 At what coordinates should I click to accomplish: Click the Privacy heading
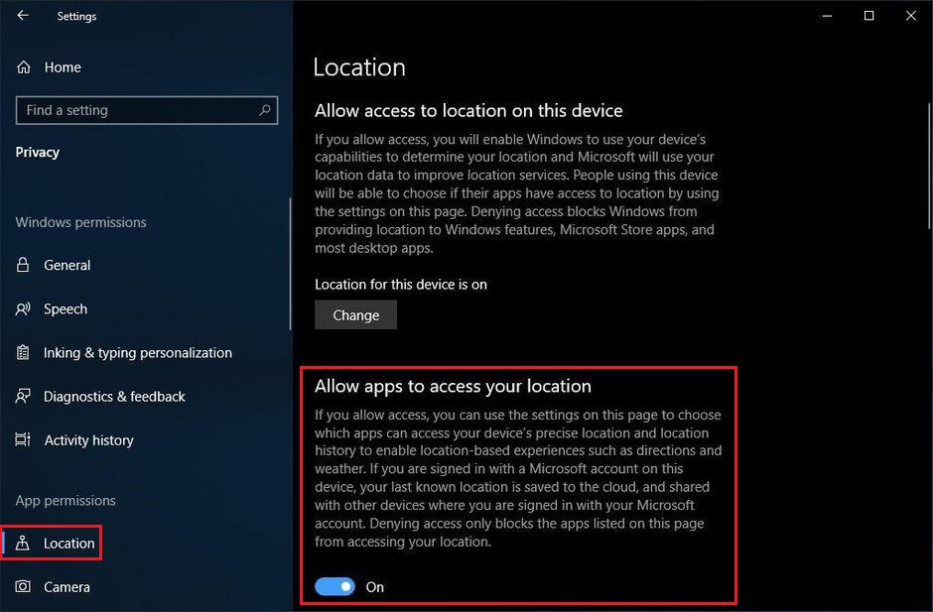(x=38, y=153)
